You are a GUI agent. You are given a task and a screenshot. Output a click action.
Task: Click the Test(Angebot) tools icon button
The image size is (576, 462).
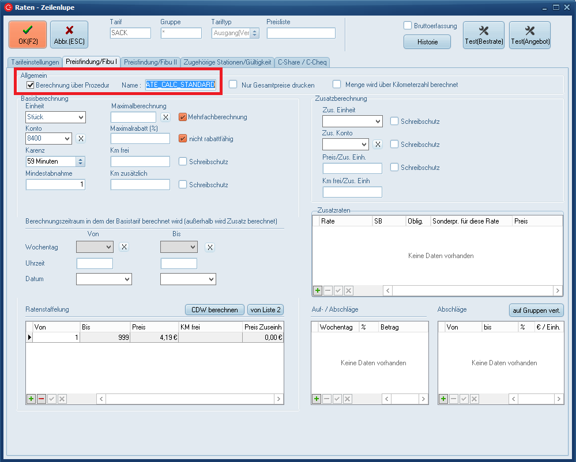530,35
